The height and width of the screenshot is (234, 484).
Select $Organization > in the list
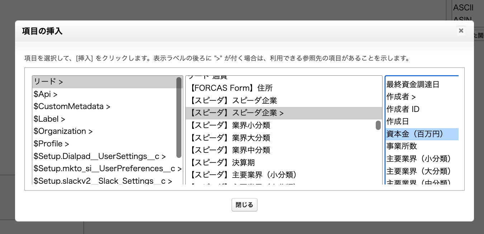[63, 131]
